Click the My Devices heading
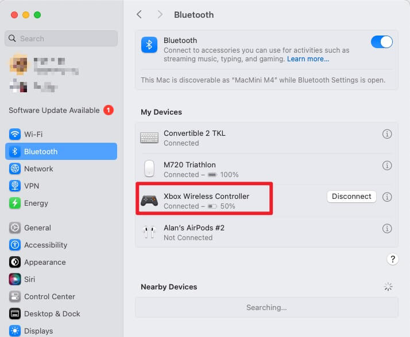This screenshot has height=337, width=410. (x=161, y=112)
